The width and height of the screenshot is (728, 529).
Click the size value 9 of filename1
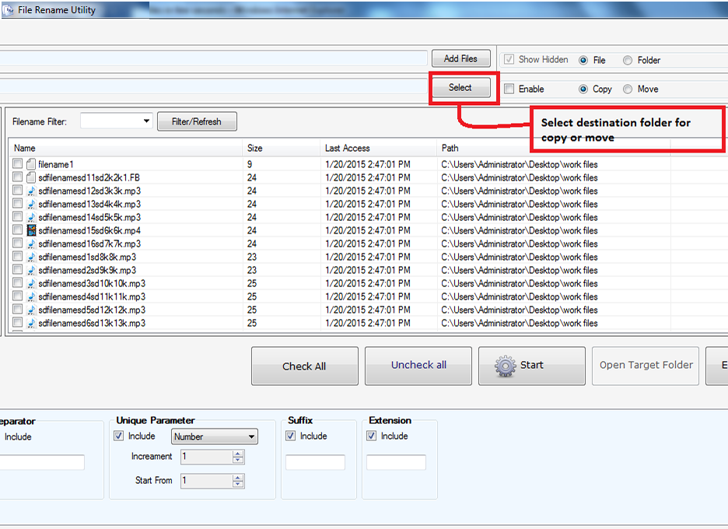[x=250, y=164]
